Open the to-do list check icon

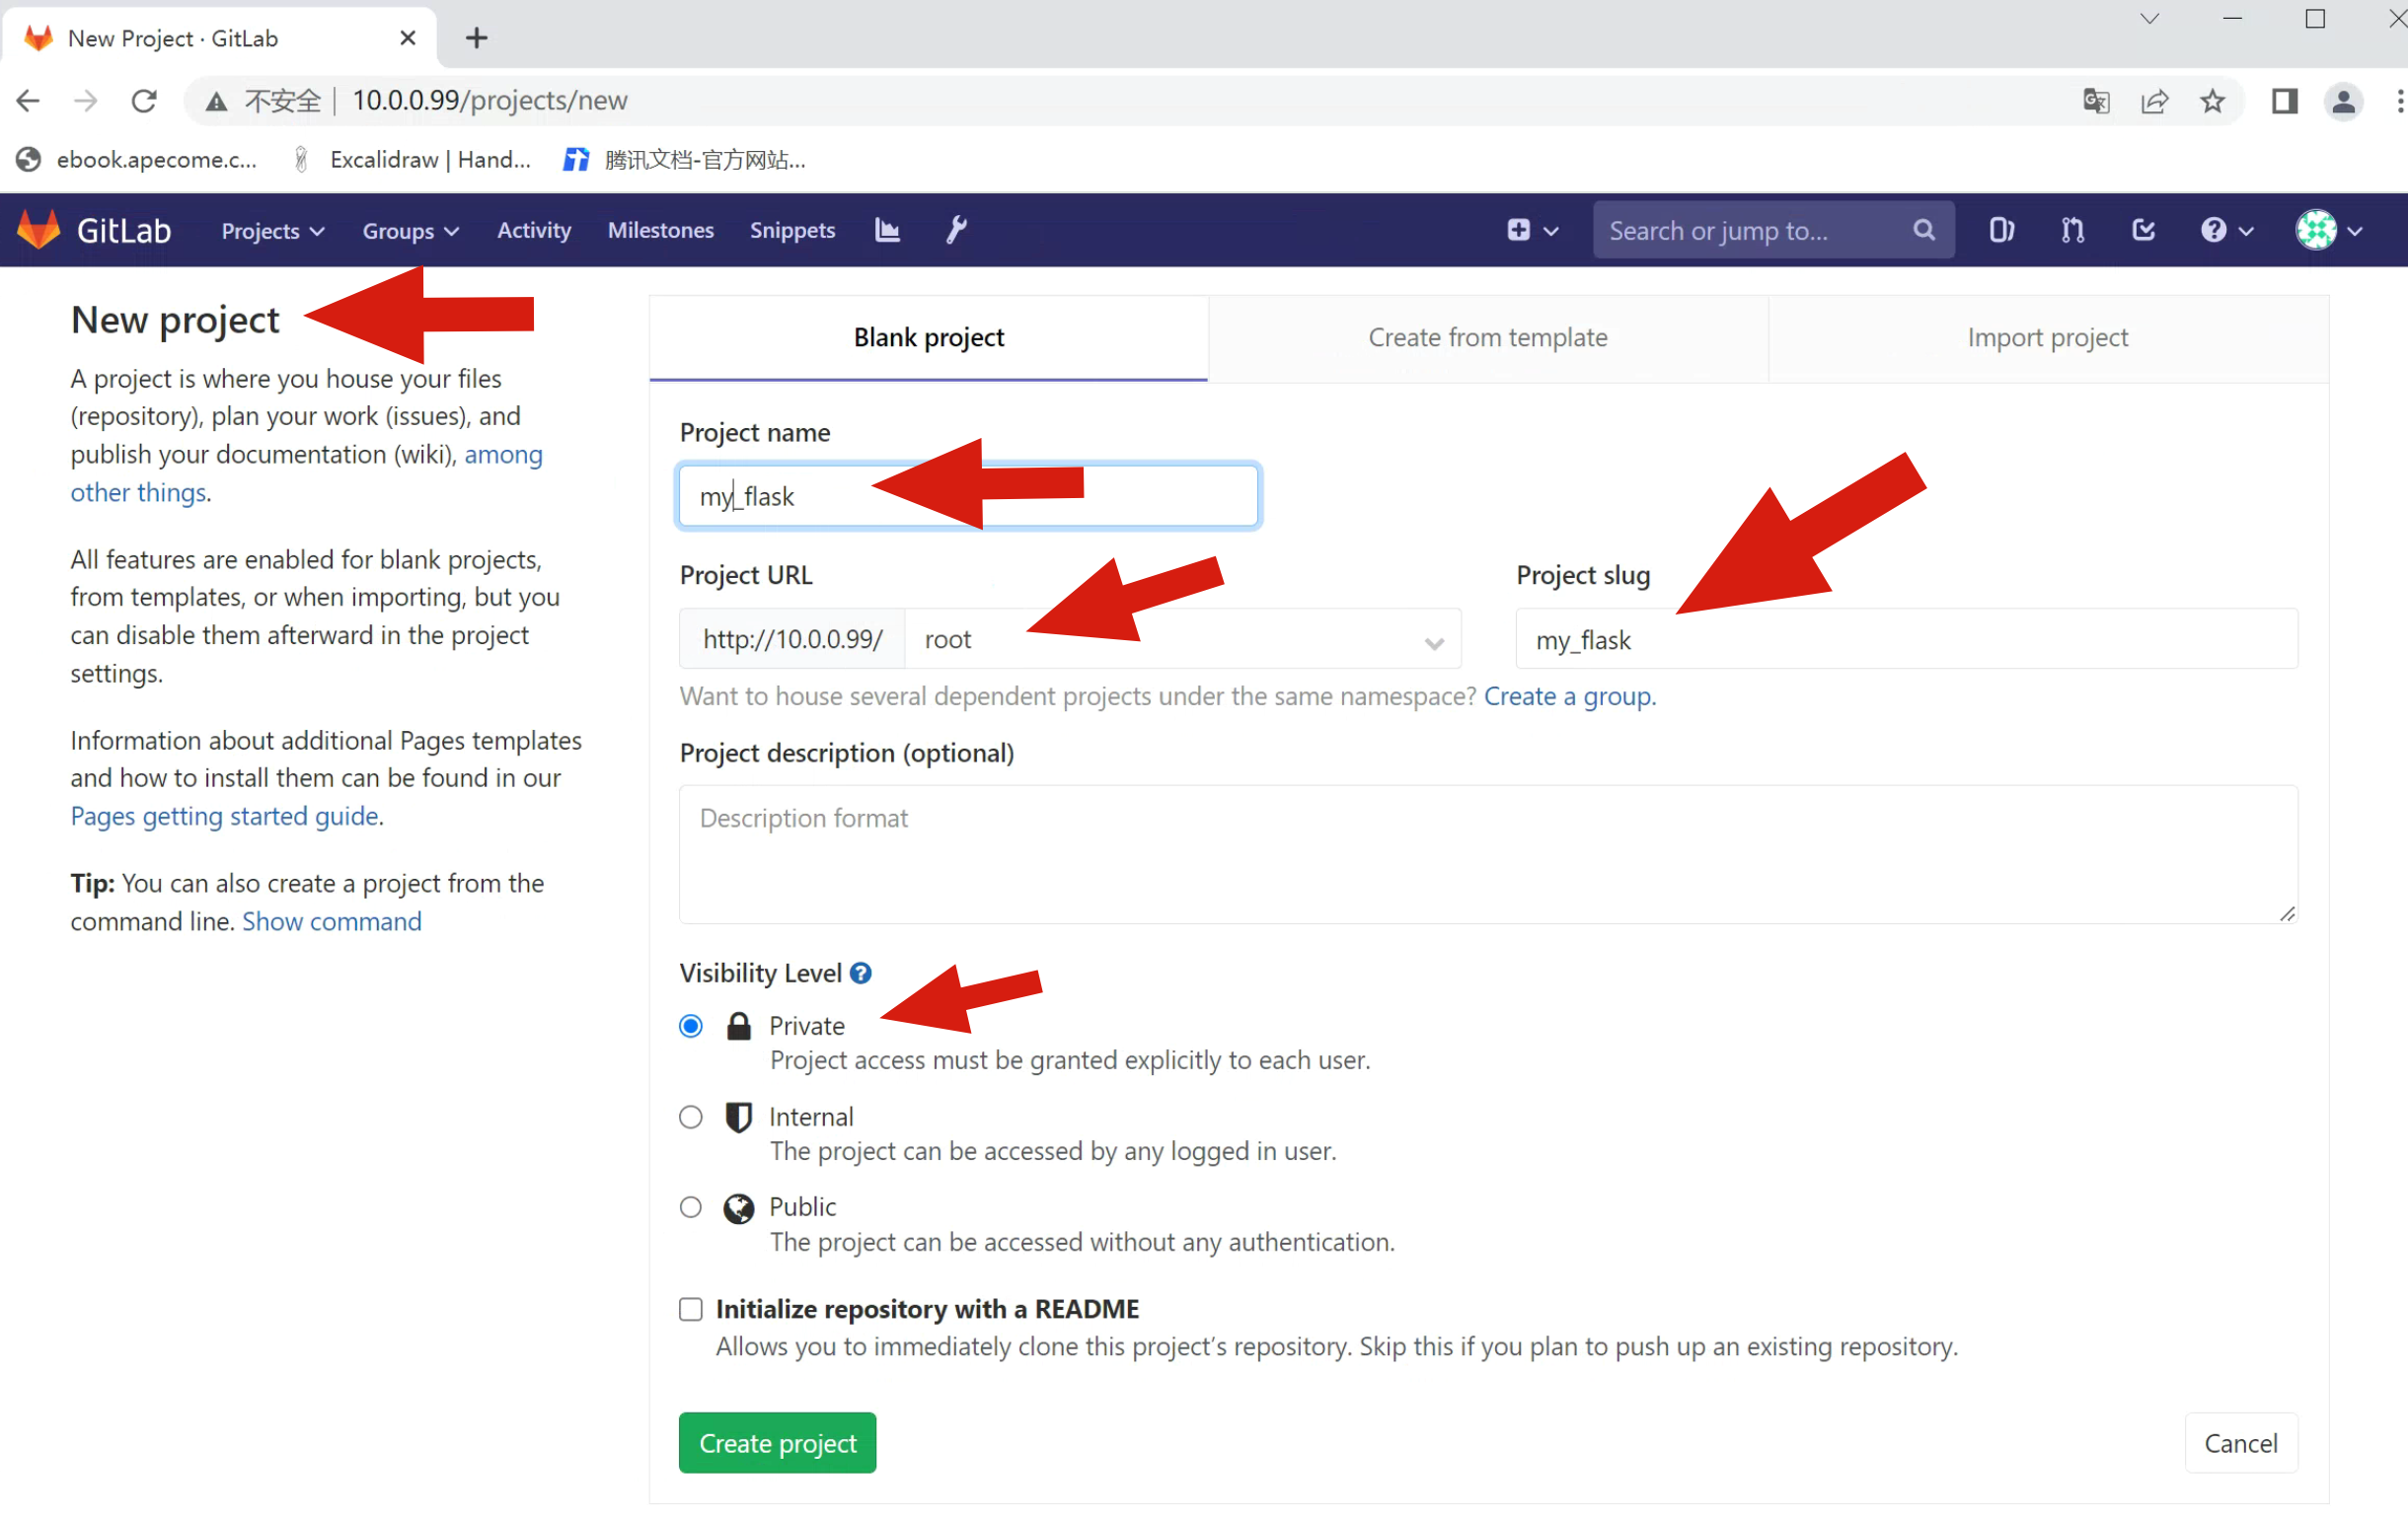[x=2143, y=230]
